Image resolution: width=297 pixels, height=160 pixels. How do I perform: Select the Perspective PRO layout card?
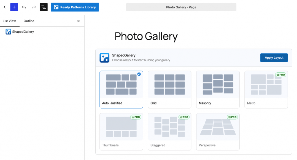click(x=218, y=132)
